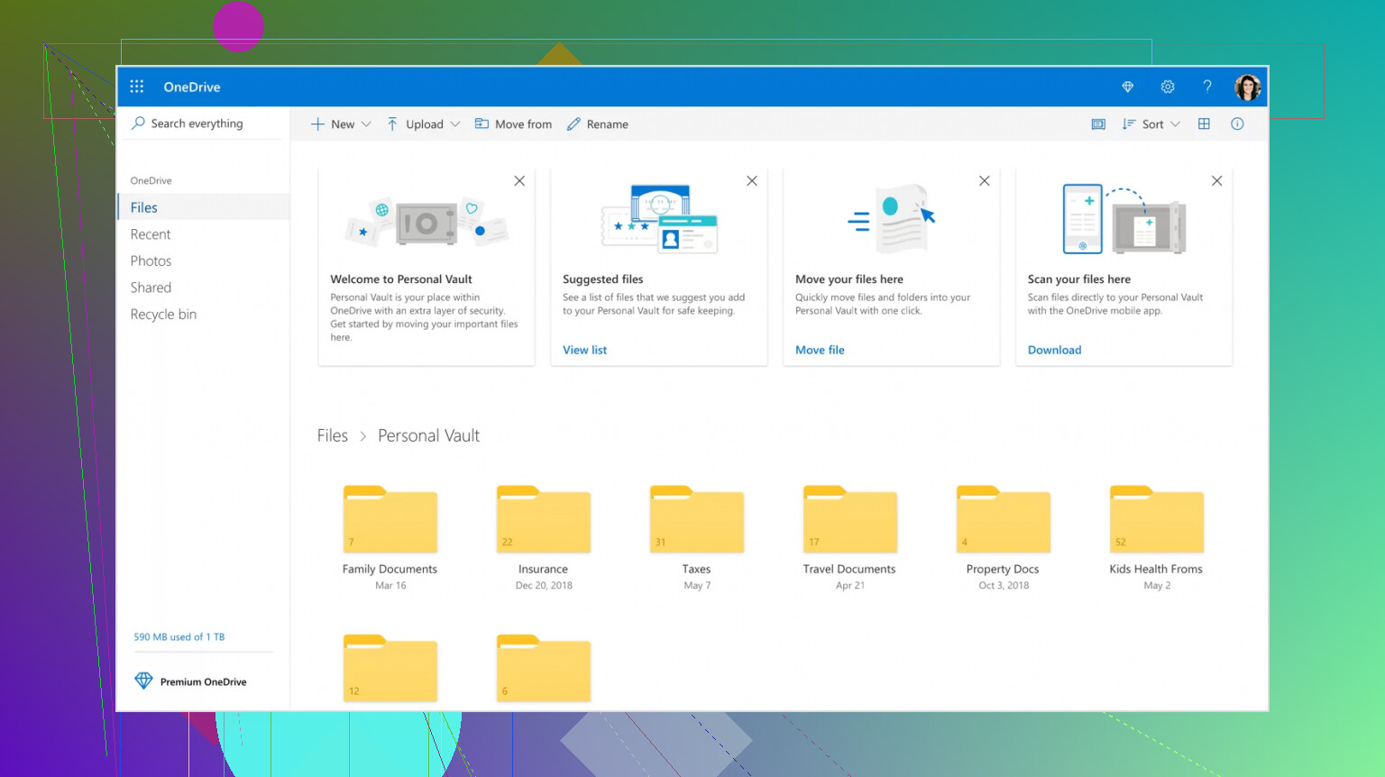Screen dimensions: 1385x777
Task: Click the Premium OneDrive diamond at sidebar bottom
Action: point(145,681)
